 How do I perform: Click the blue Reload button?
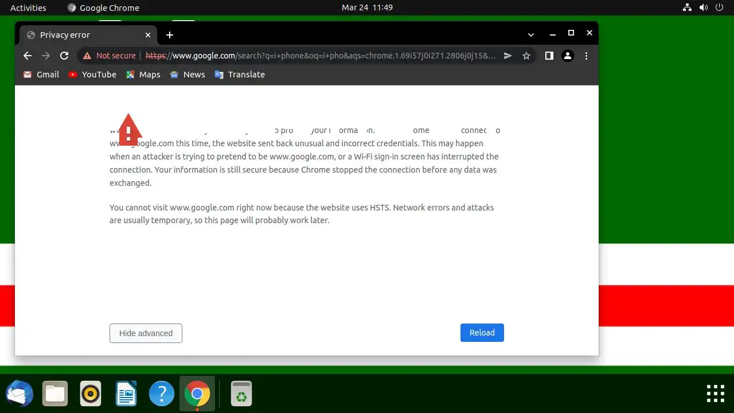coord(482,333)
